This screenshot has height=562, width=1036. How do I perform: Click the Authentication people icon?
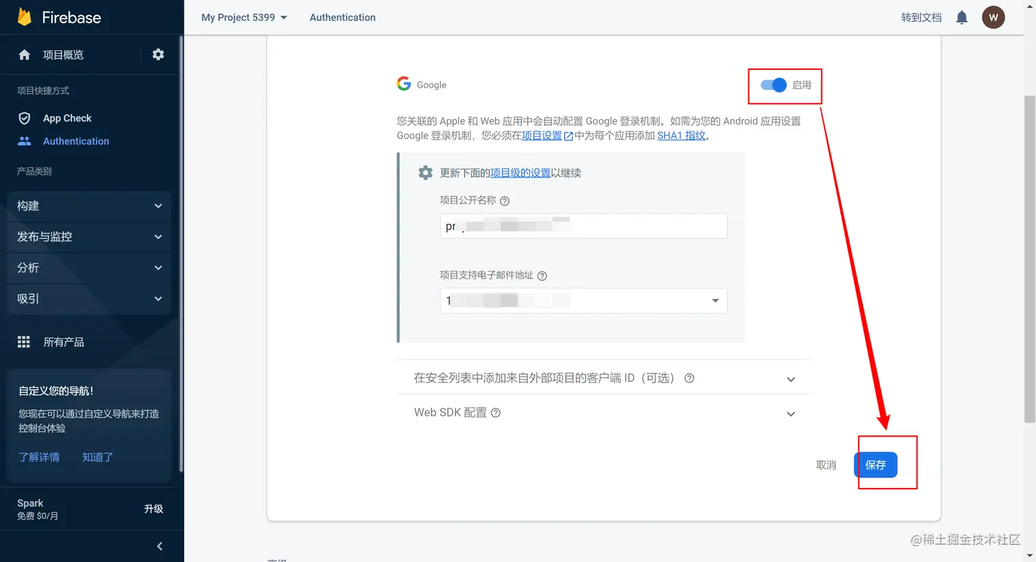click(x=24, y=141)
